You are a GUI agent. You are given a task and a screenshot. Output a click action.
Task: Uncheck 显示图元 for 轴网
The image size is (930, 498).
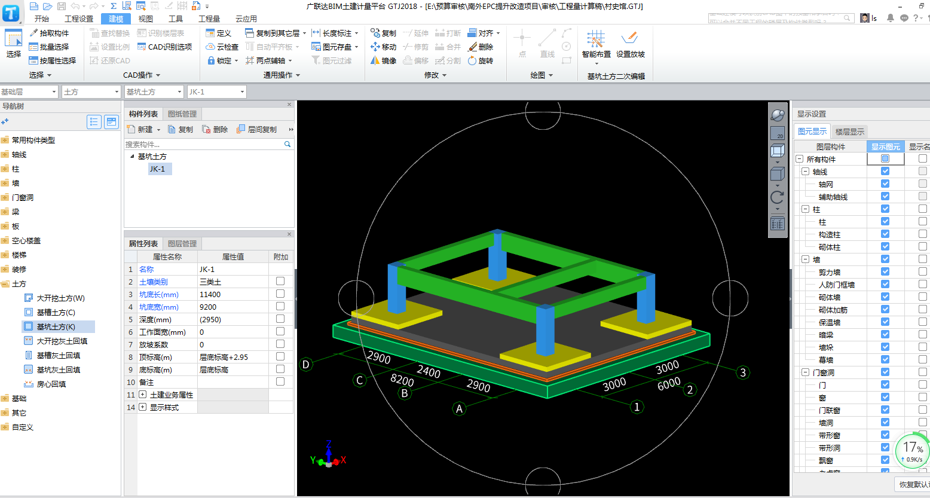885,184
